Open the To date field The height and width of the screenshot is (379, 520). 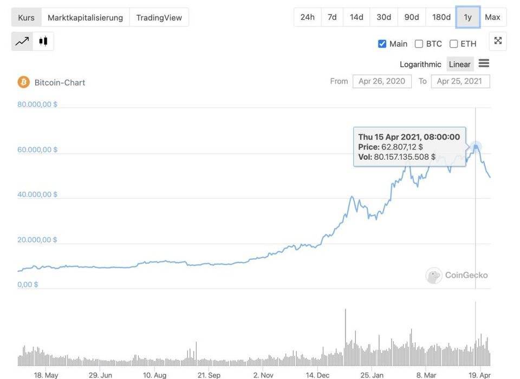(x=460, y=81)
